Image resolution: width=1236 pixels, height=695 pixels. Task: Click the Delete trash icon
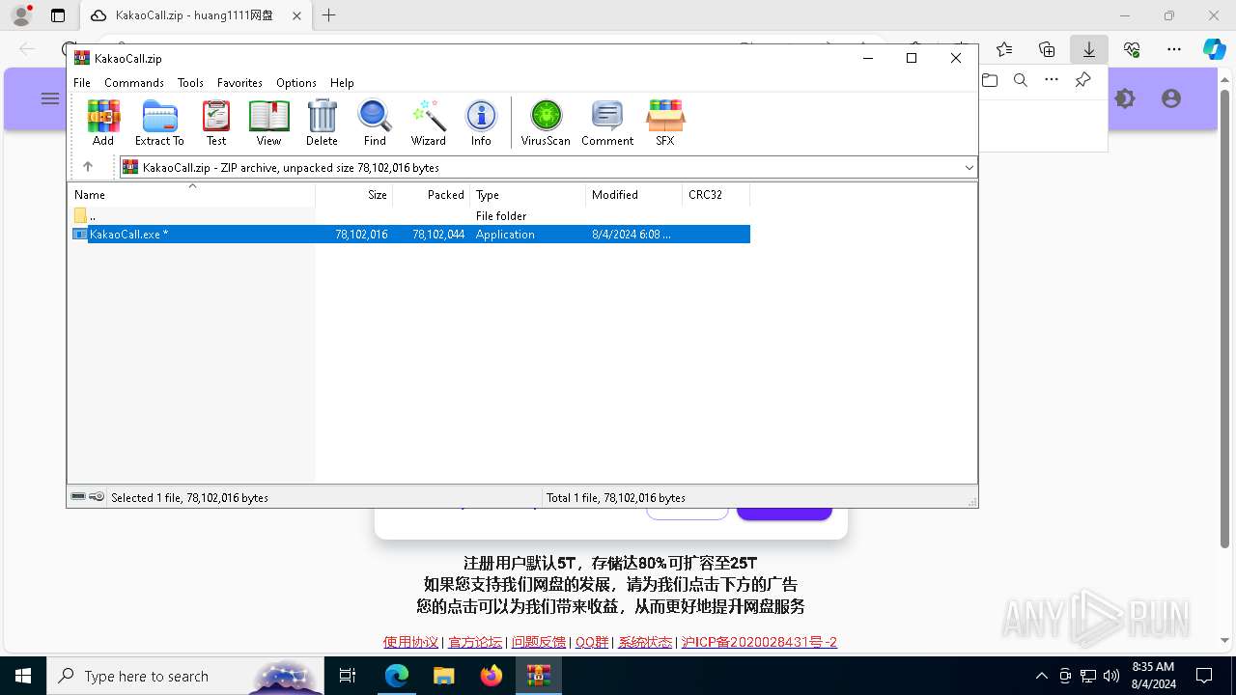coord(322,123)
